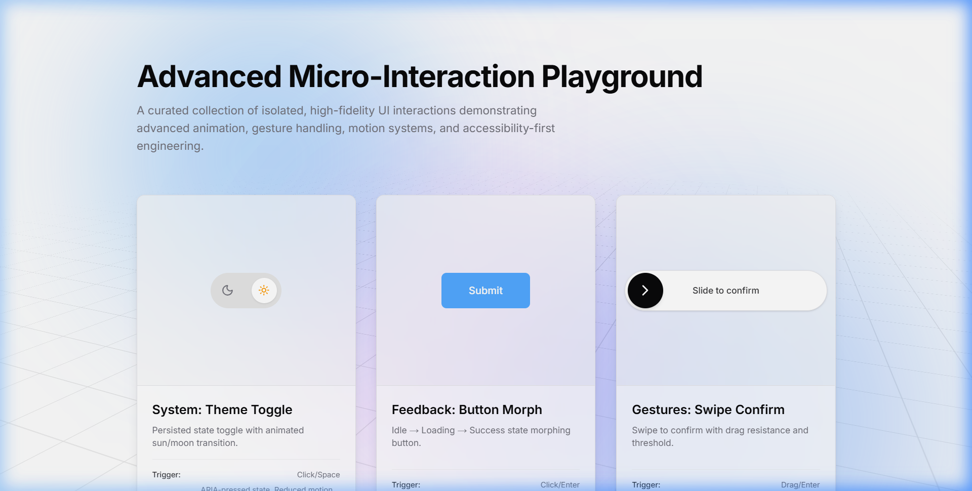Image resolution: width=972 pixels, height=491 pixels.
Task: Click the 'A curated collection' intro paragraph
Action: 346,128
